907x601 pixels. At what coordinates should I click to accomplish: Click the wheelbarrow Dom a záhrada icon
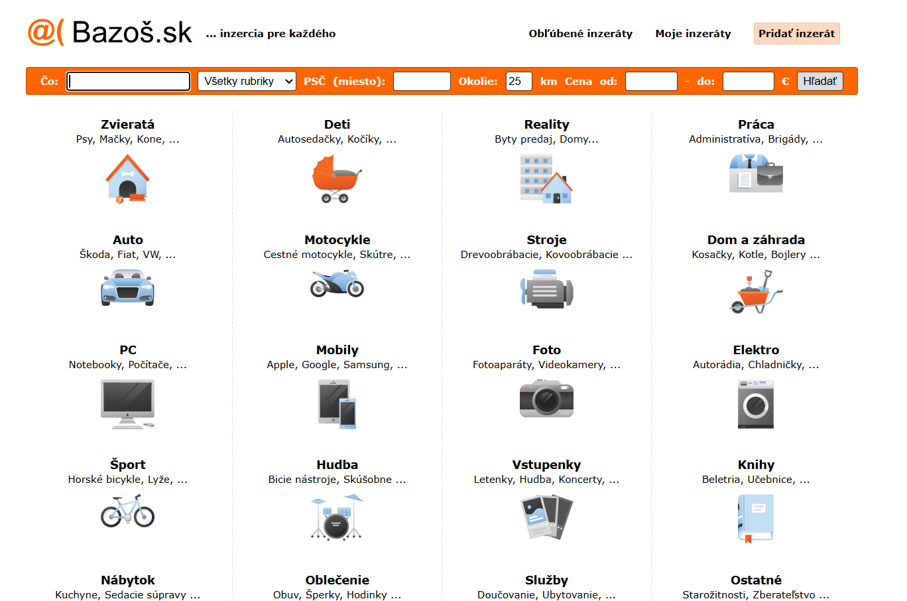click(756, 292)
